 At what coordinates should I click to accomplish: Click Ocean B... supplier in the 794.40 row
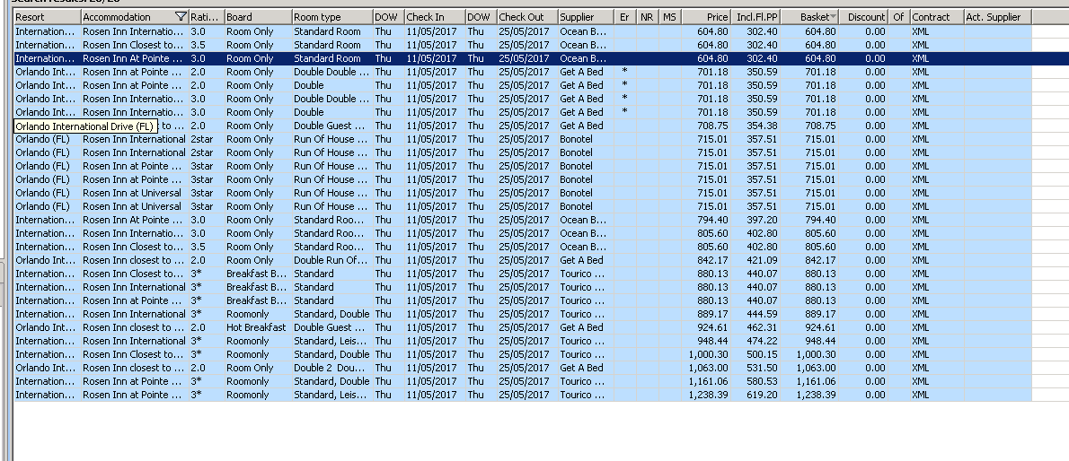coord(583,220)
